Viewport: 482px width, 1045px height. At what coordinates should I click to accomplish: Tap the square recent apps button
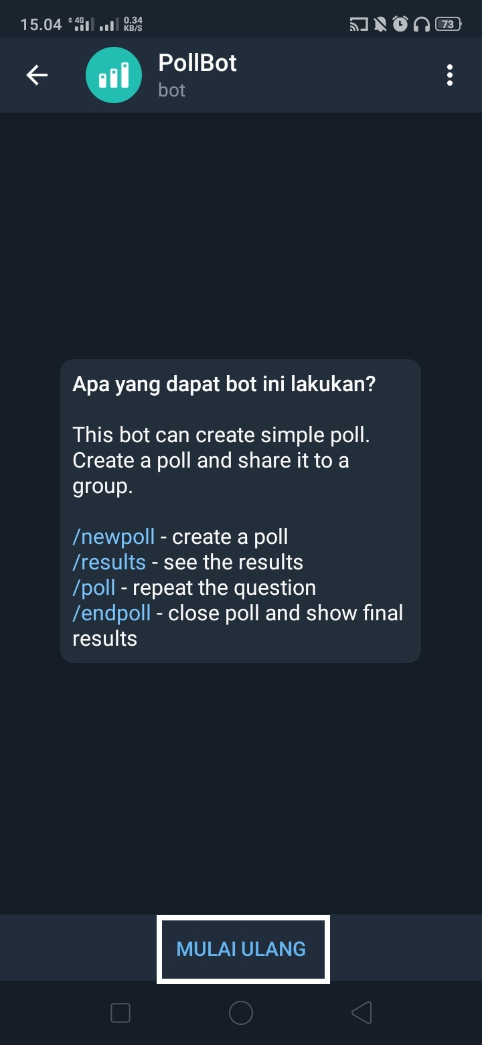pos(120,1013)
